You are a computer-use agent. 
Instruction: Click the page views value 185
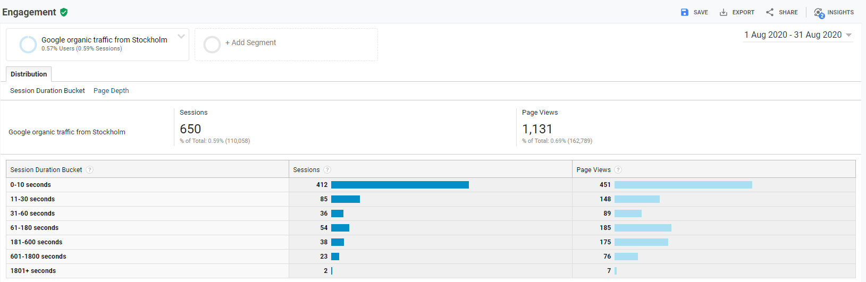[605, 228]
